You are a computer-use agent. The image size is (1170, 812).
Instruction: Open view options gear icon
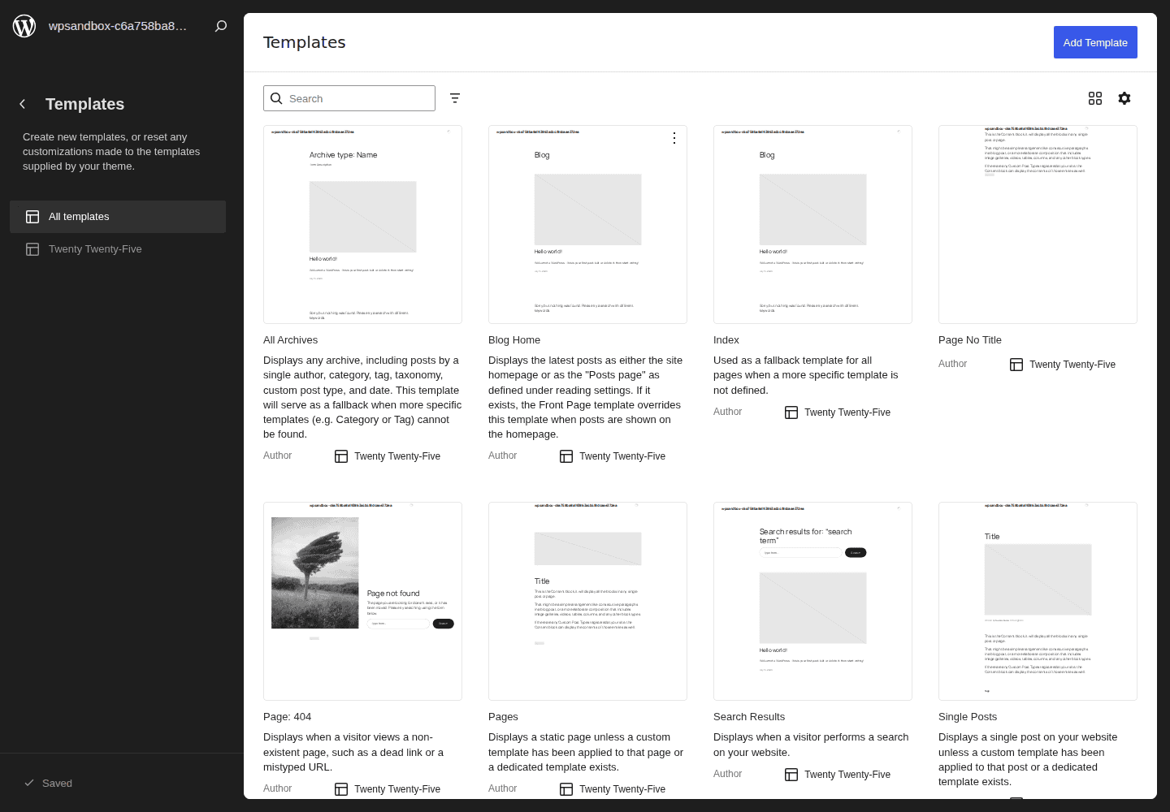click(x=1124, y=98)
